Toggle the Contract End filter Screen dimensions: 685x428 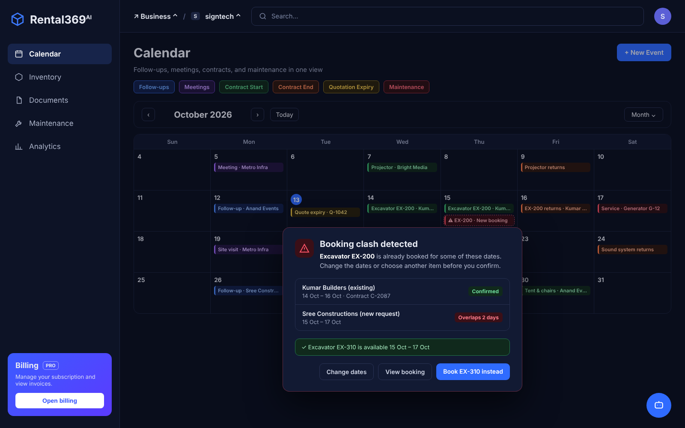[x=296, y=87]
